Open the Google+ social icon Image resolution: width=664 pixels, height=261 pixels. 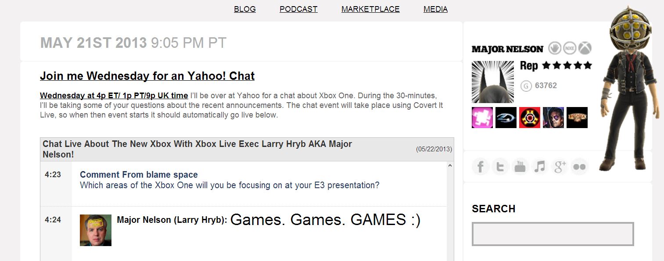click(x=560, y=167)
